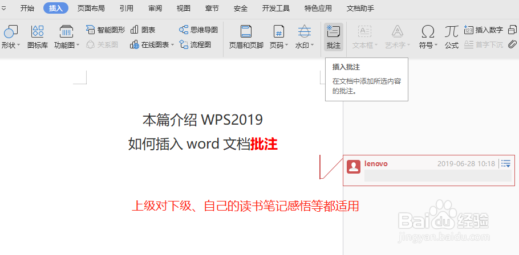The width and height of the screenshot is (519, 255).
Task: Open the 引用 (References) tab
Action: [127, 9]
